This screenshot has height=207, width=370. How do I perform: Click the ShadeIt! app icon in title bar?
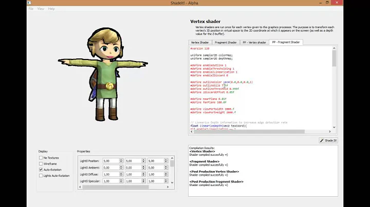29,3
